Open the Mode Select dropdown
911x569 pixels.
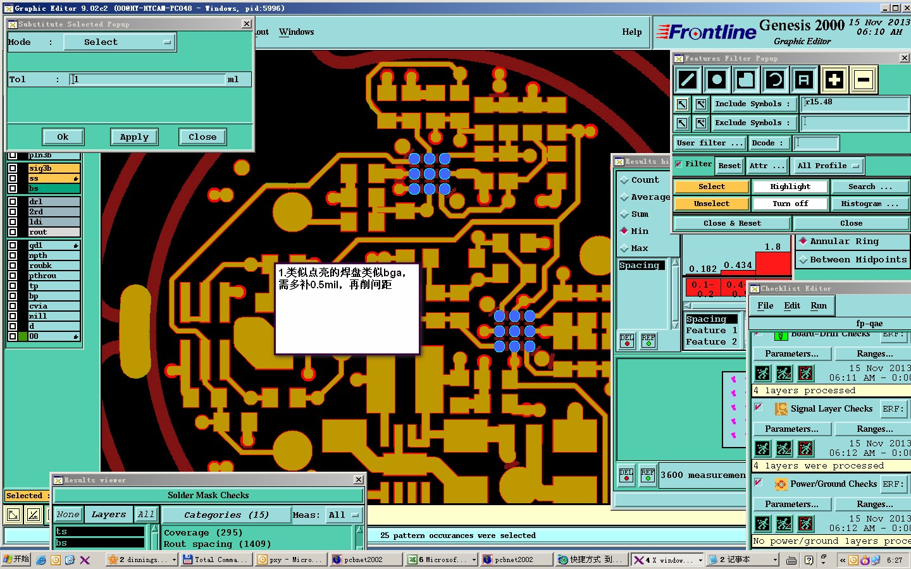click(x=120, y=42)
